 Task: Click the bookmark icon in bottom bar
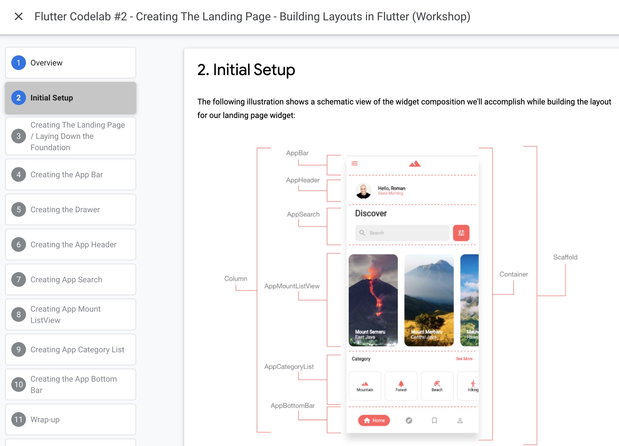coord(435,421)
